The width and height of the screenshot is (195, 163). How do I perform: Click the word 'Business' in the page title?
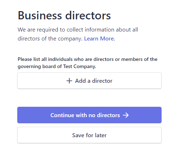40,15
